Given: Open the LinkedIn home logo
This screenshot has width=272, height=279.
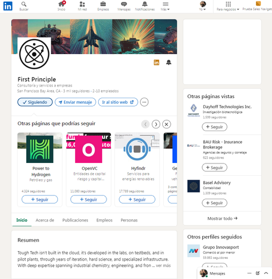Looking at the screenshot, I should [x=8, y=6].
